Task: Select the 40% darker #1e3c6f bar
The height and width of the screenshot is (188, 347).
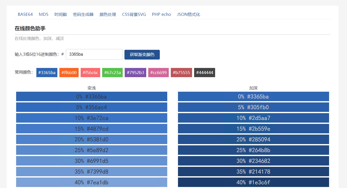Action: 253,182
